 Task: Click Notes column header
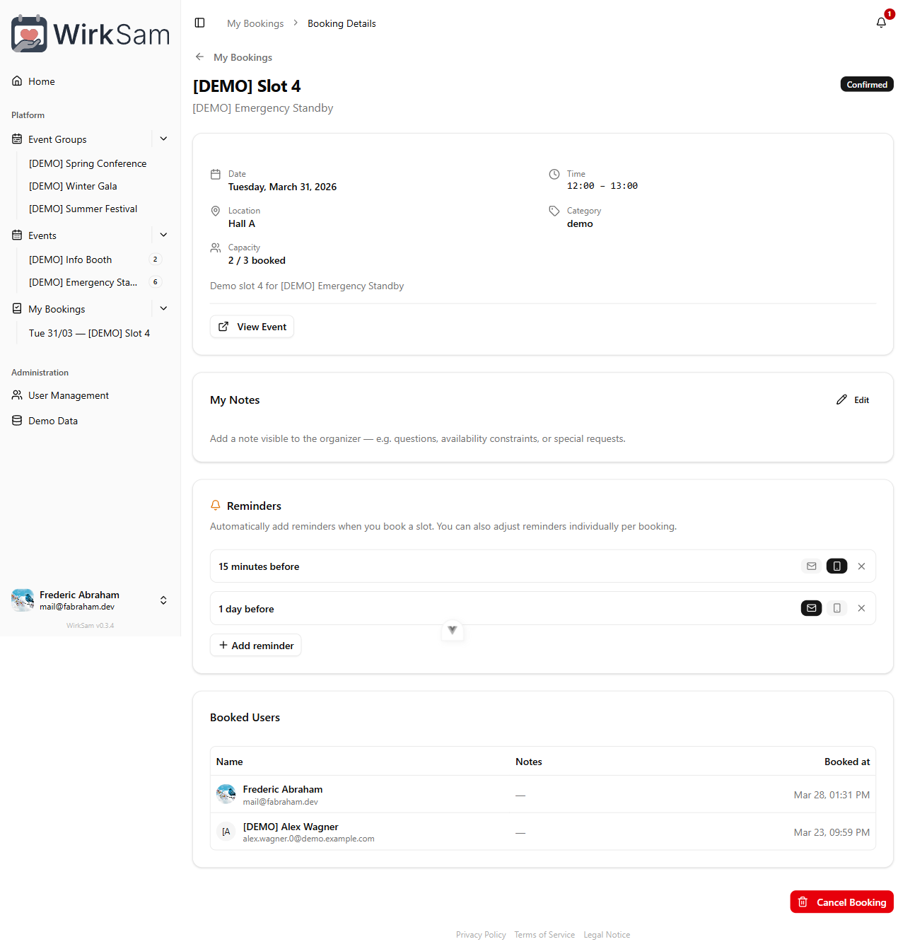point(529,762)
